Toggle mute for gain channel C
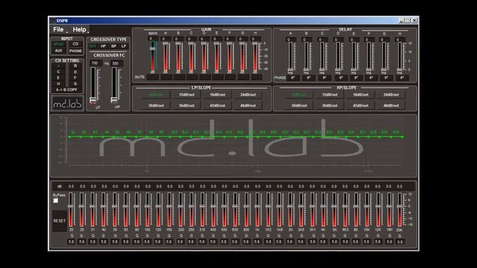Viewport: 477px width, 268px height. point(192,77)
